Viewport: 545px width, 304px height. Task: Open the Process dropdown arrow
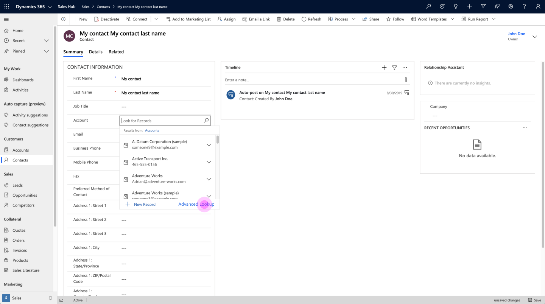point(354,19)
